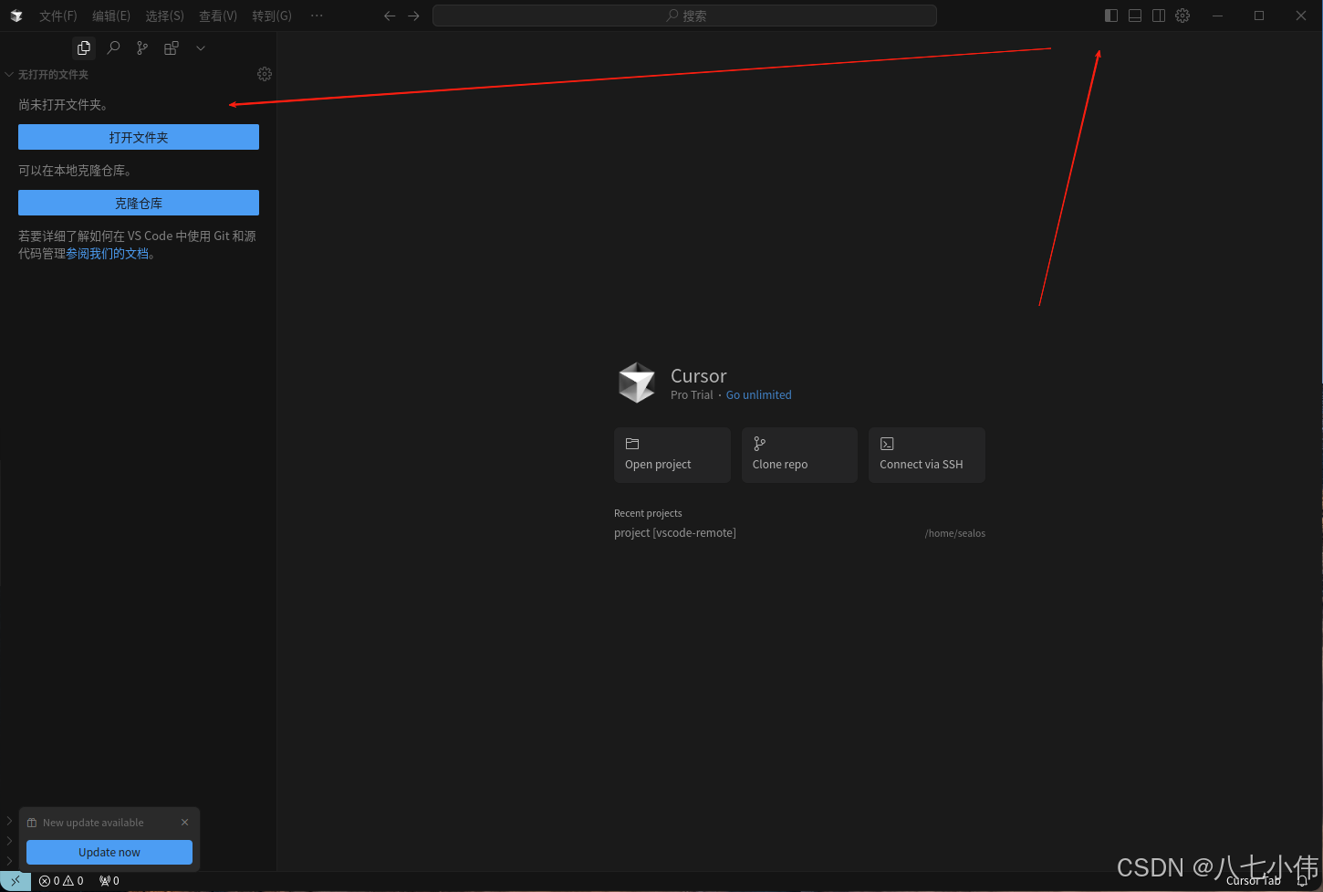Click the 打开文件夹 button
The image size is (1323, 892).
click(139, 137)
